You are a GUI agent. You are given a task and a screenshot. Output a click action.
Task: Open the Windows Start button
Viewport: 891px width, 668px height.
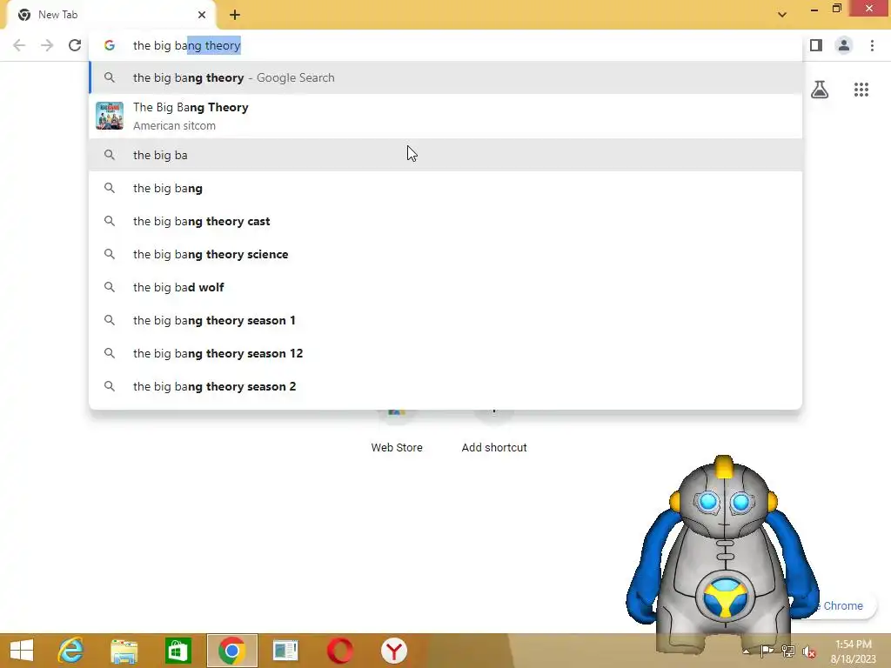click(22, 651)
